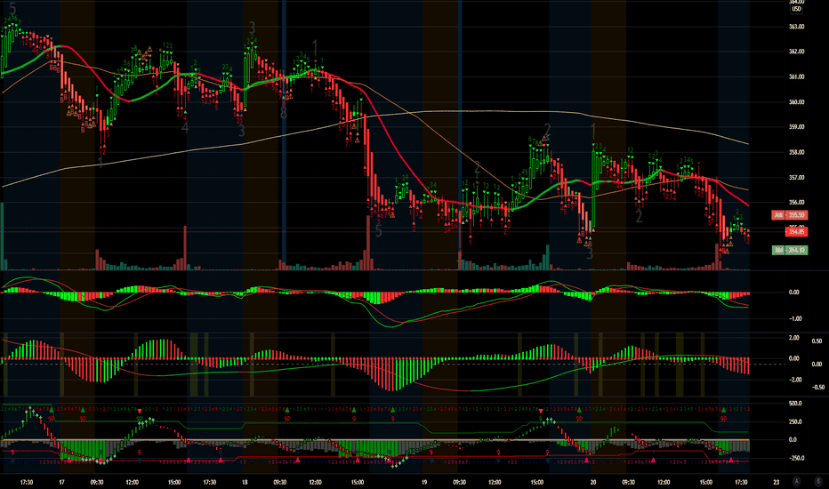Click the -250.0 oscillator axis label
The width and height of the screenshot is (829, 489).
pos(796,459)
